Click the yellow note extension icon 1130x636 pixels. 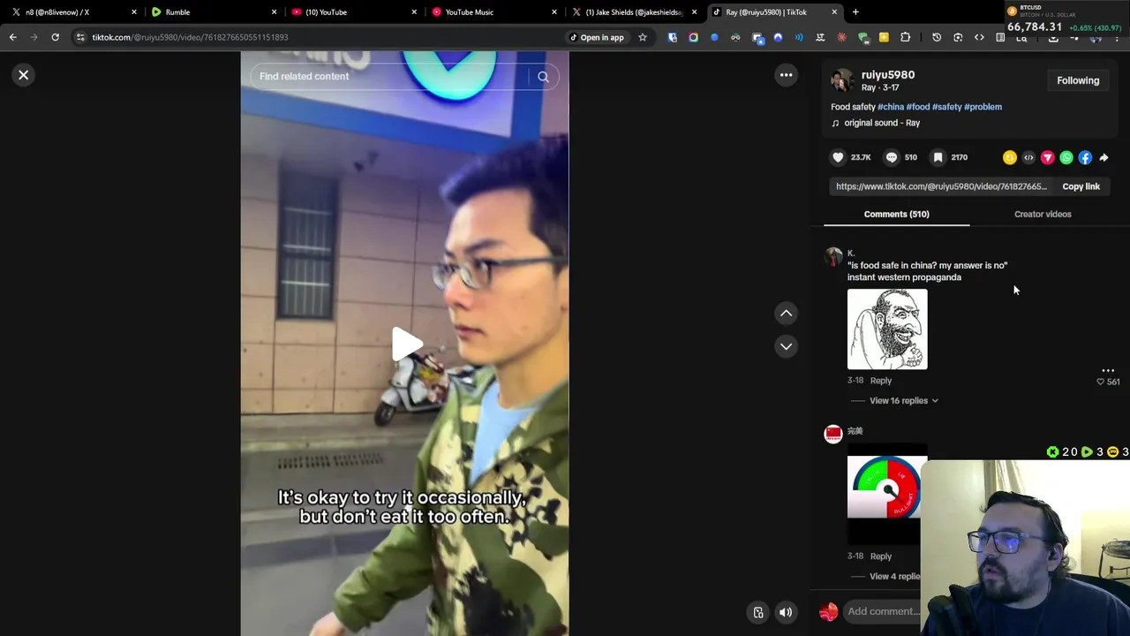click(x=884, y=37)
